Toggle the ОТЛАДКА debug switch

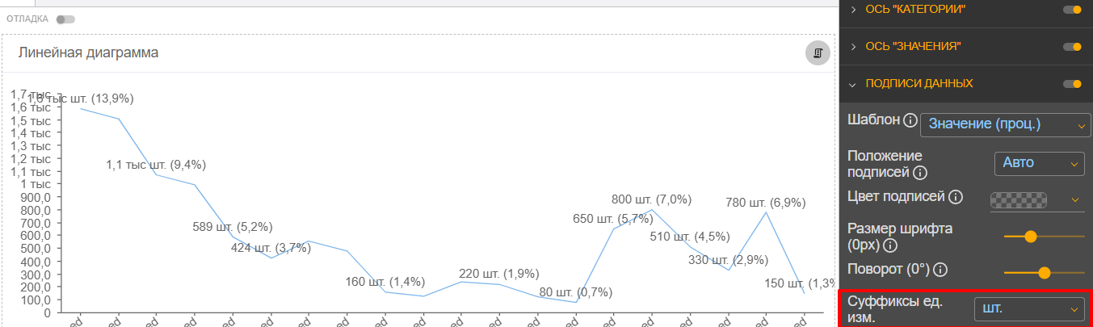[65, 19]
